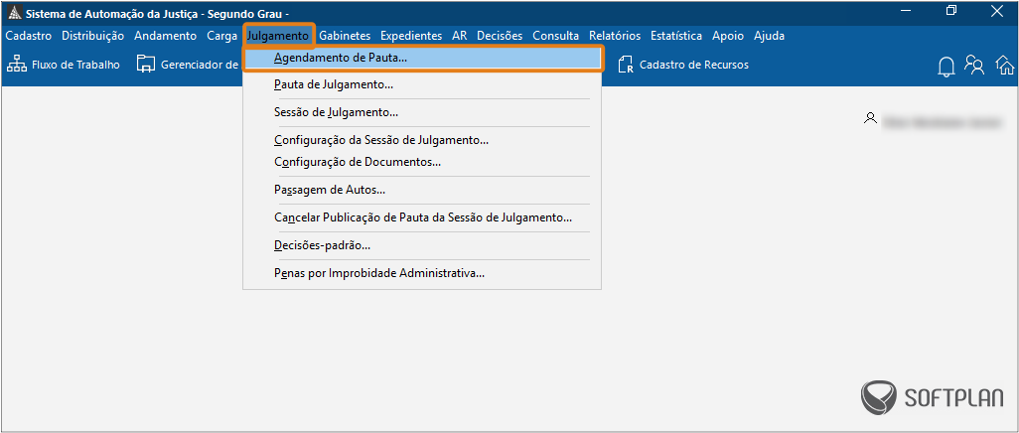Image resolution: width=1019 pixels, height=433 pixels.
Task: Click the users group icon
Action: click(x=975, y=65)
